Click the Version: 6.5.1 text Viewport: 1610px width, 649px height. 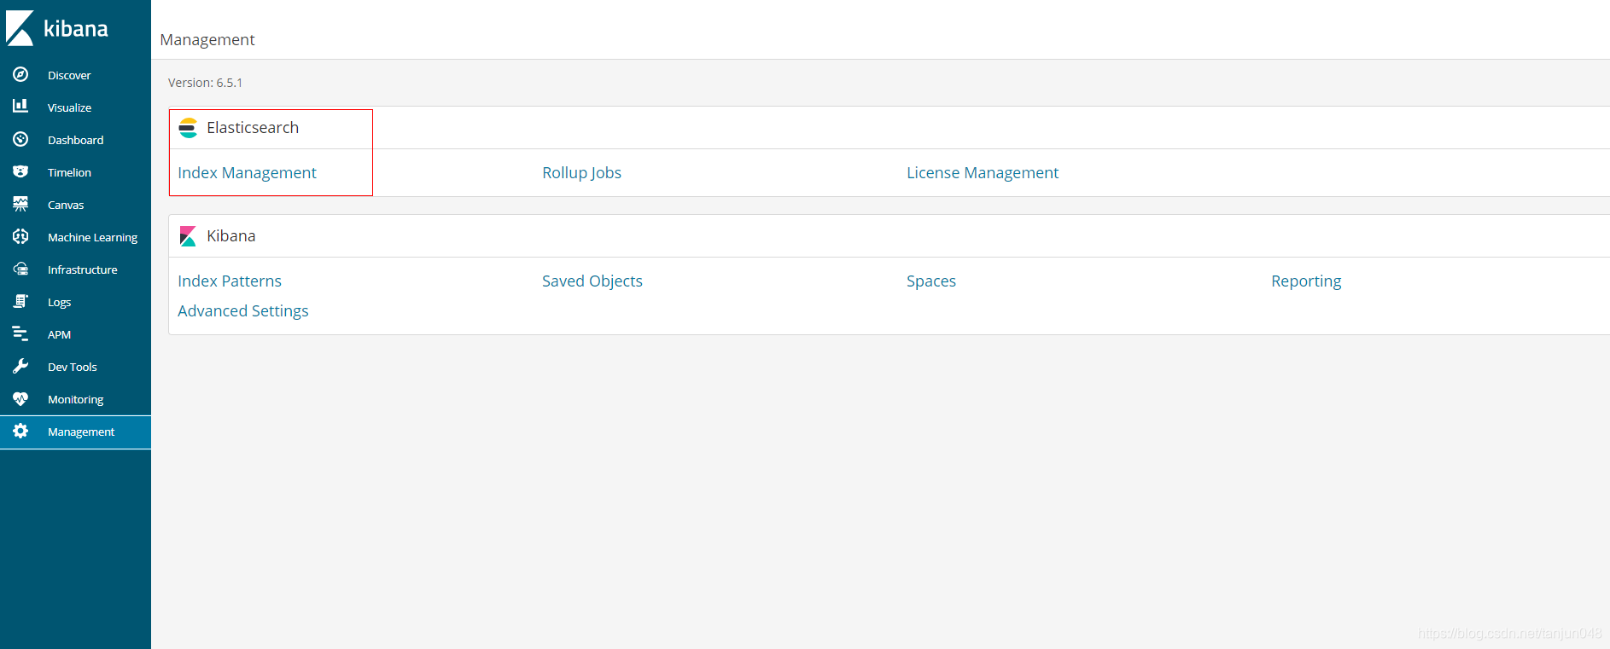click(x=205, y=83)
